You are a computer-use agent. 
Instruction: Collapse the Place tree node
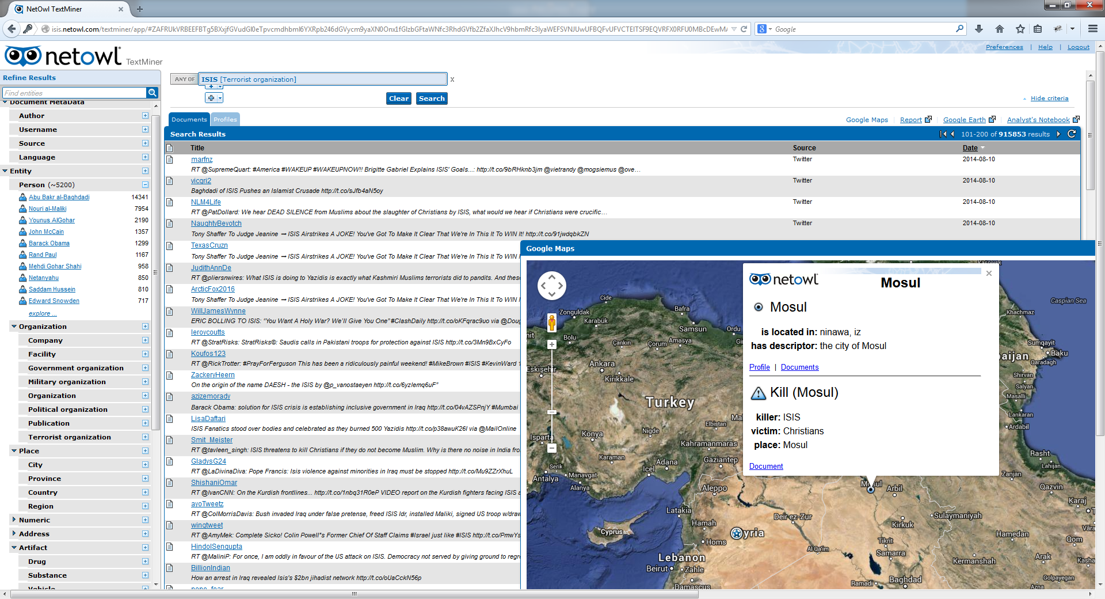click(x=14, y=451)
